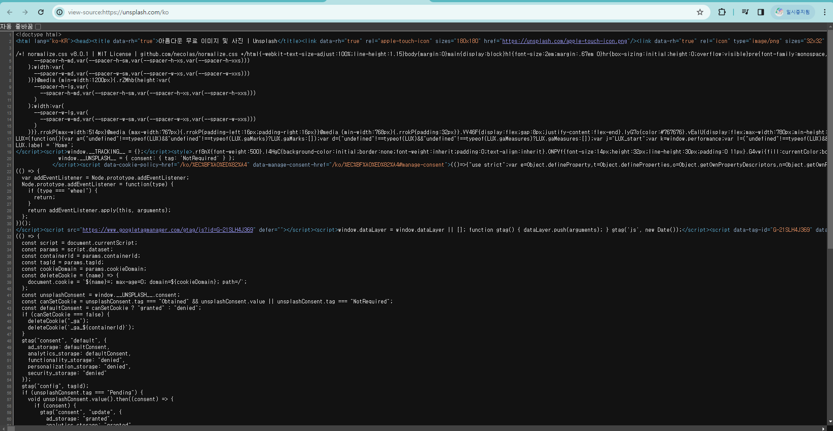Open the 일시중지됨 profile button
Viewport: 833px width, 431px height.
(793, 12)
